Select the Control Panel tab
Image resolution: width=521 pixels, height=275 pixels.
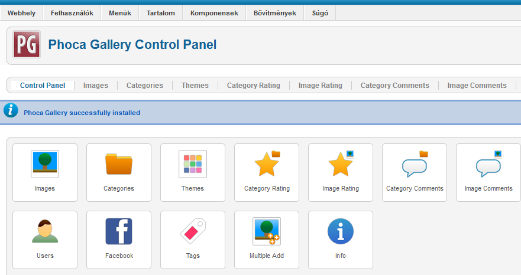click(43, 85)
